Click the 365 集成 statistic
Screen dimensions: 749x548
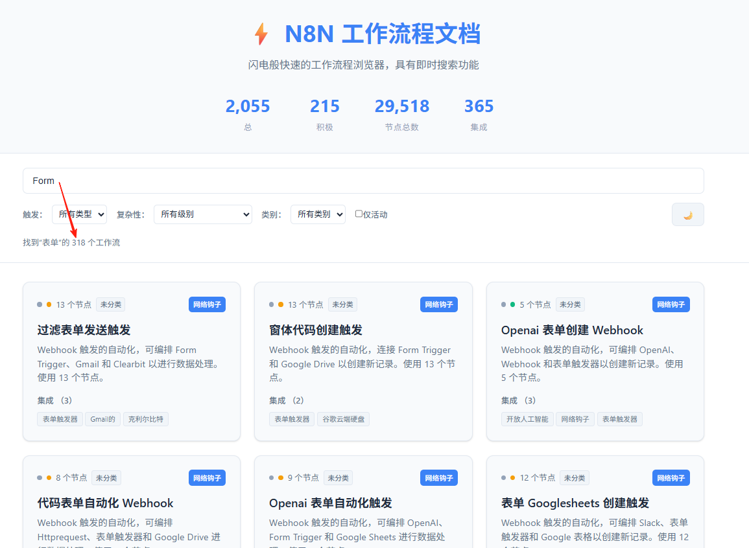(x=479, y=115)
